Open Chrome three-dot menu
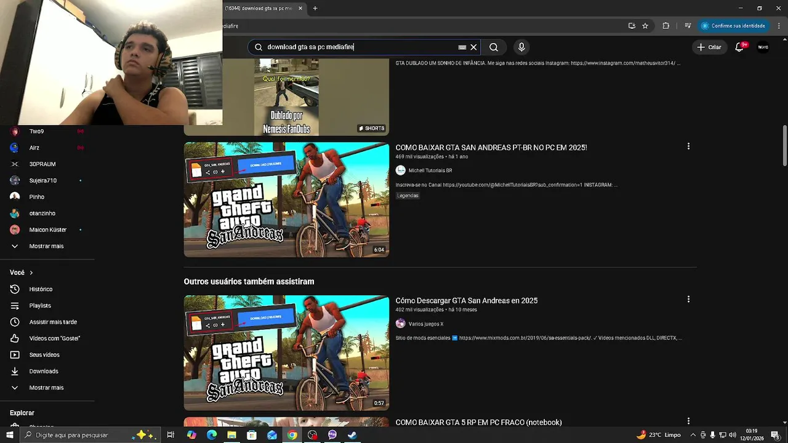788x443 pixels. point(779,26)
